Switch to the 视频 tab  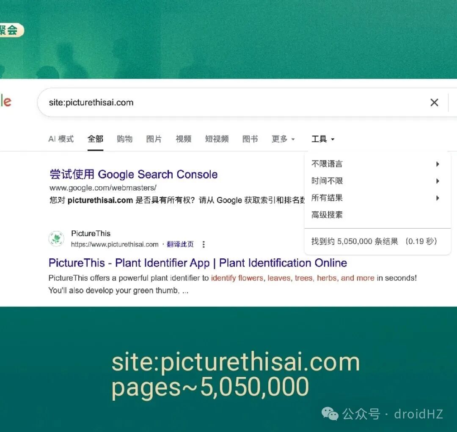point(183,139)
